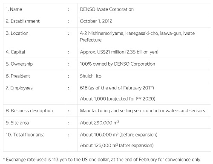The width and height of the screenshot is (213, 164).
Task: Click 'About 126,000 m² (after expansion)' text
Action: (117, 145)
